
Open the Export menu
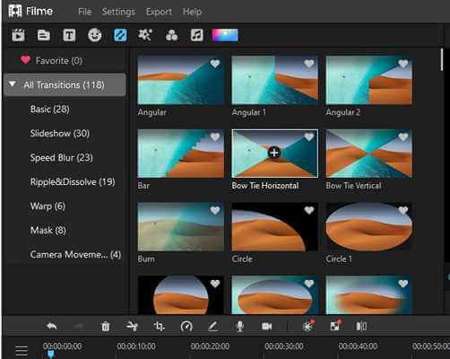pyautogui.click(x=159, y=12)
